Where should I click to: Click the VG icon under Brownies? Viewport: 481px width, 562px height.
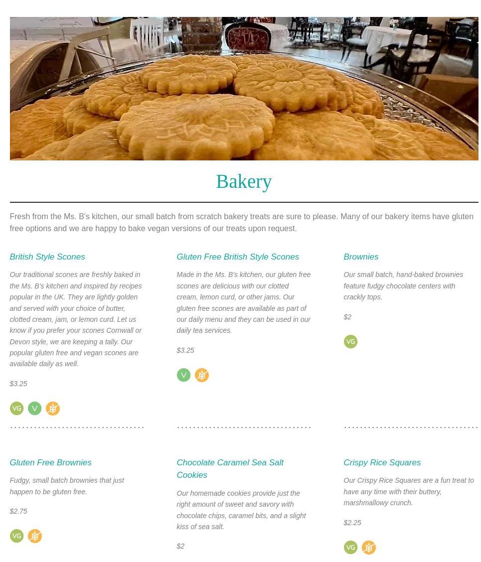(350, 342)
